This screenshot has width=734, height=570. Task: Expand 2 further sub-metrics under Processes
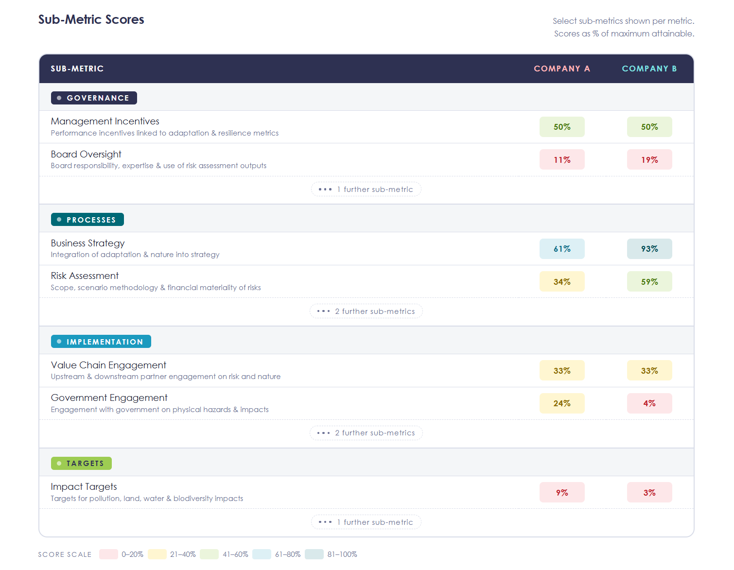pyautogui.click(x=366, y=311)
